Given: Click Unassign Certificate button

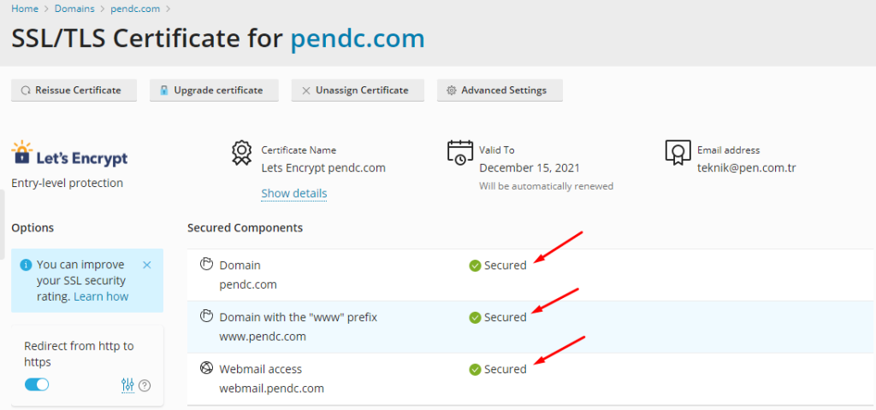Looking at the screenshot, I should pos(358,91).
